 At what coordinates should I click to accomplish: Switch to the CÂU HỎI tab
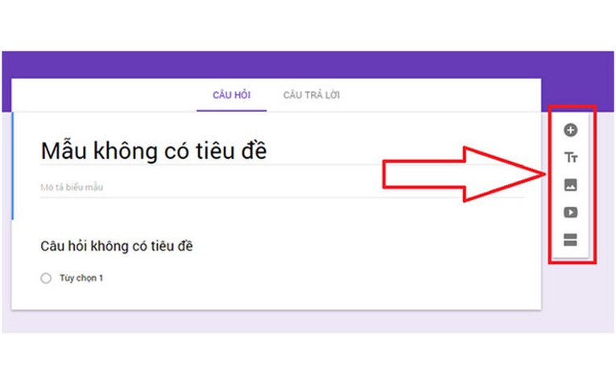(x=231, y=95)
